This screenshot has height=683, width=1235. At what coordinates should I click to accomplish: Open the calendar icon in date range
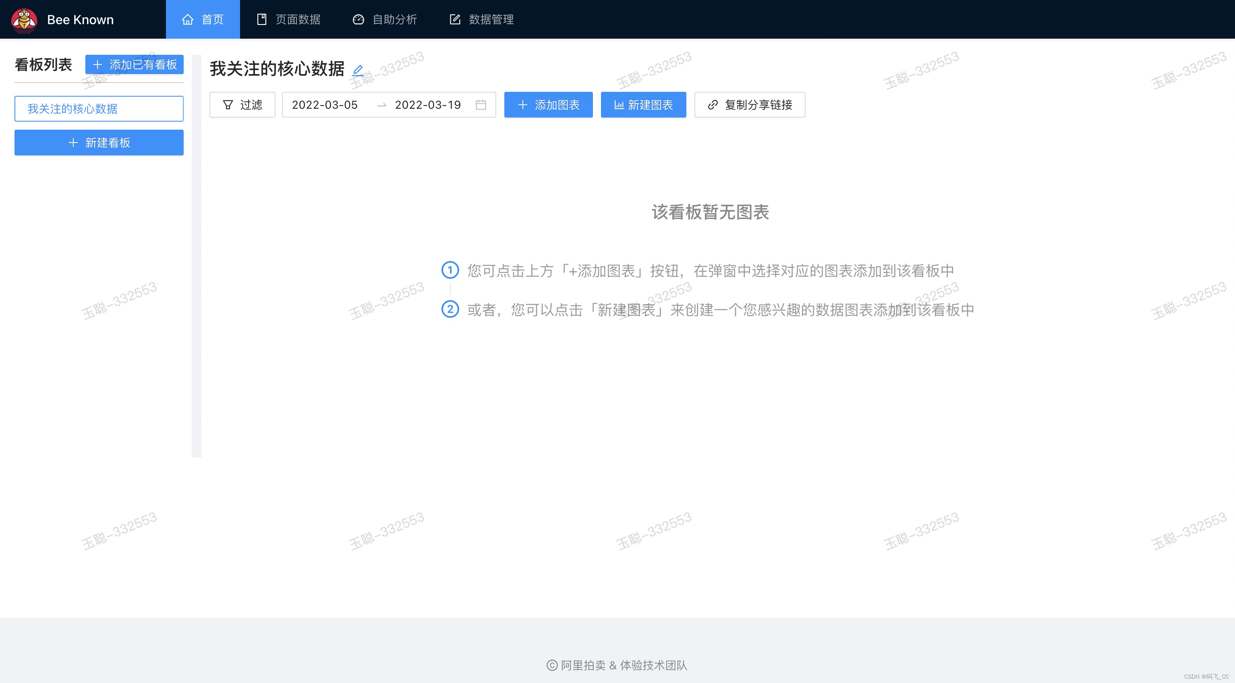coord(481,104)
